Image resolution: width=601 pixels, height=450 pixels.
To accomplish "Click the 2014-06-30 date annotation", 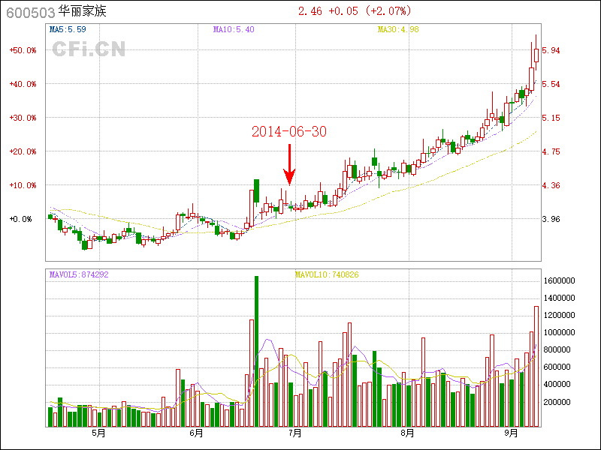I will [x=289, y=131].
